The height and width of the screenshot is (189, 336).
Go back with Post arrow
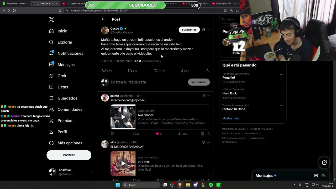103,19
